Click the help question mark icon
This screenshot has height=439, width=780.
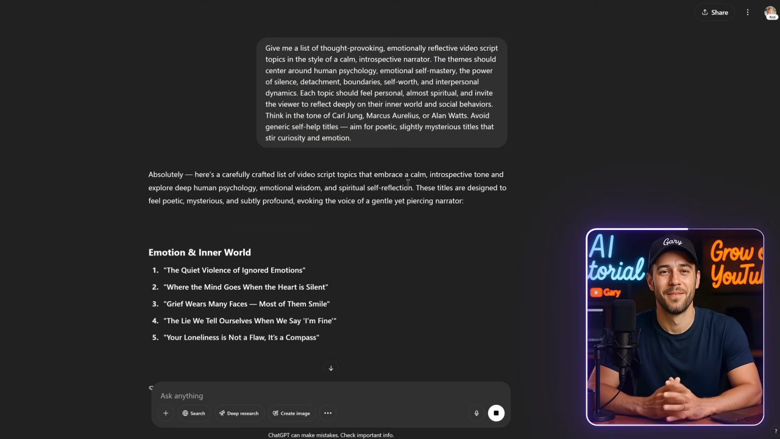coord(775,432)
